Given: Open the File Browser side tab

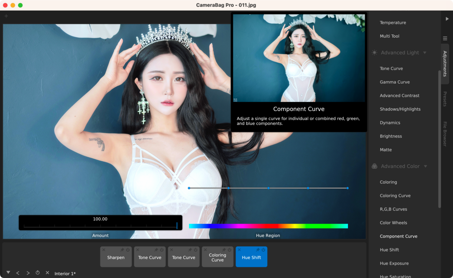Looking at the screenshot, I should click(x=445, y=134).
